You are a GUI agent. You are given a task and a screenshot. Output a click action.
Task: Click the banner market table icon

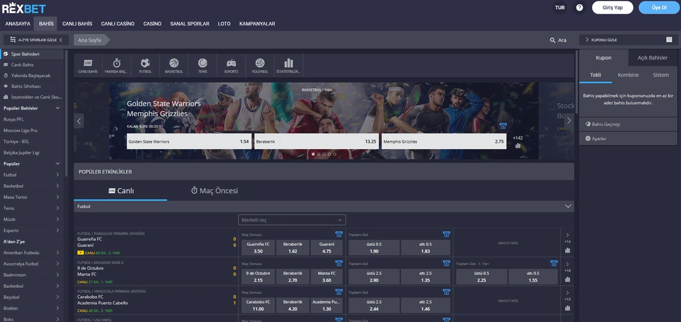point(503,126)
